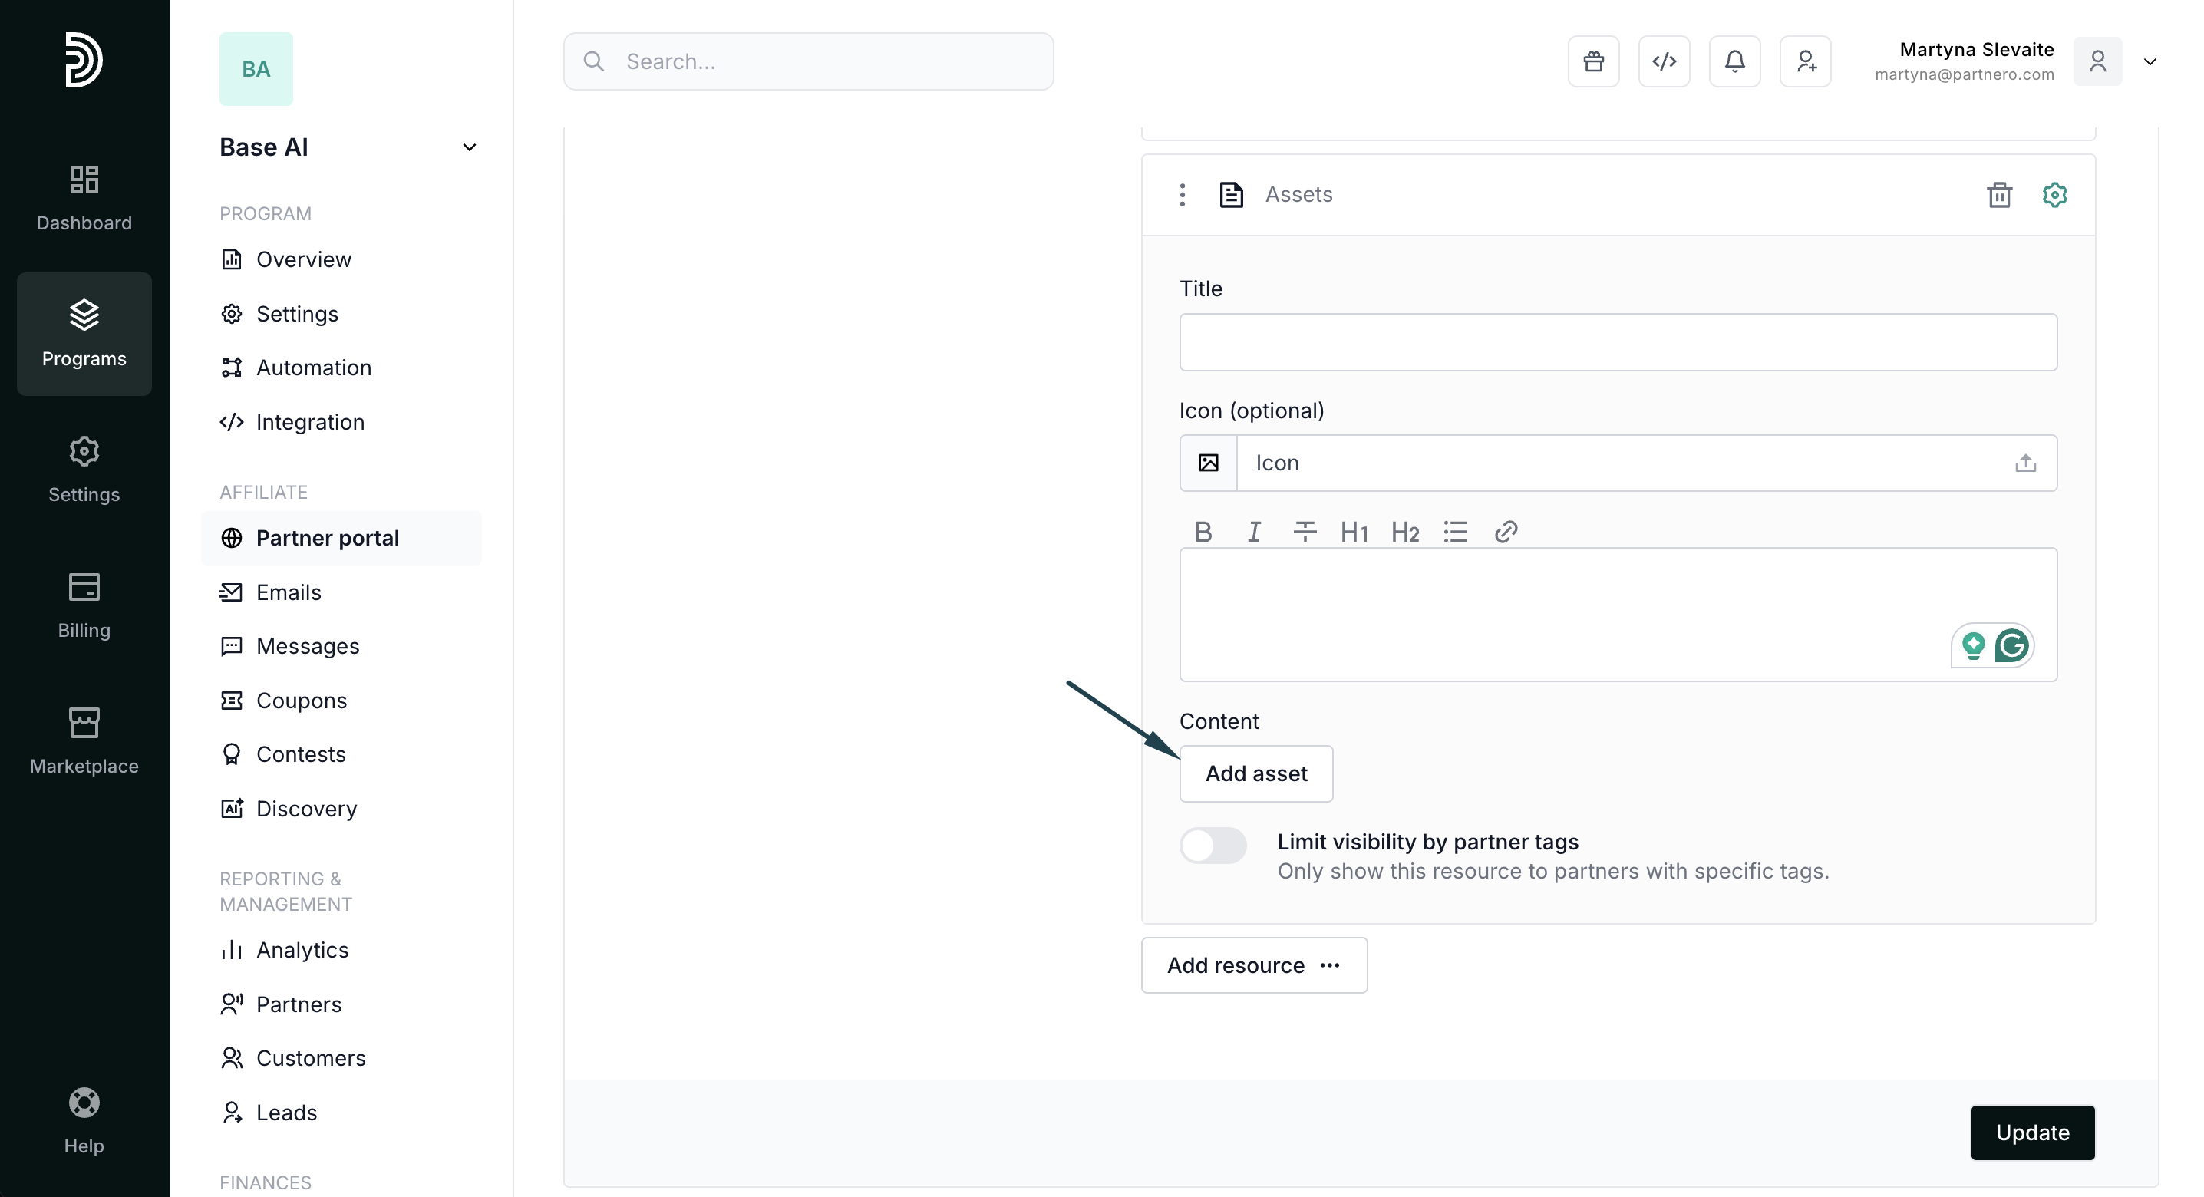Click the gift icon in the header

[1593, 61]
